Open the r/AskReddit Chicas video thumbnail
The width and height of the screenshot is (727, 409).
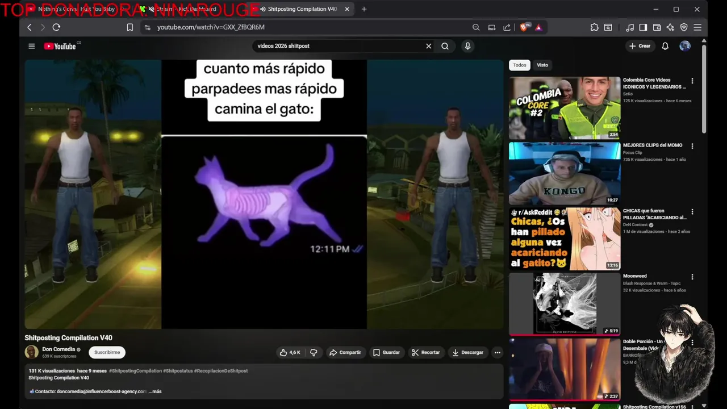(565, 239)
